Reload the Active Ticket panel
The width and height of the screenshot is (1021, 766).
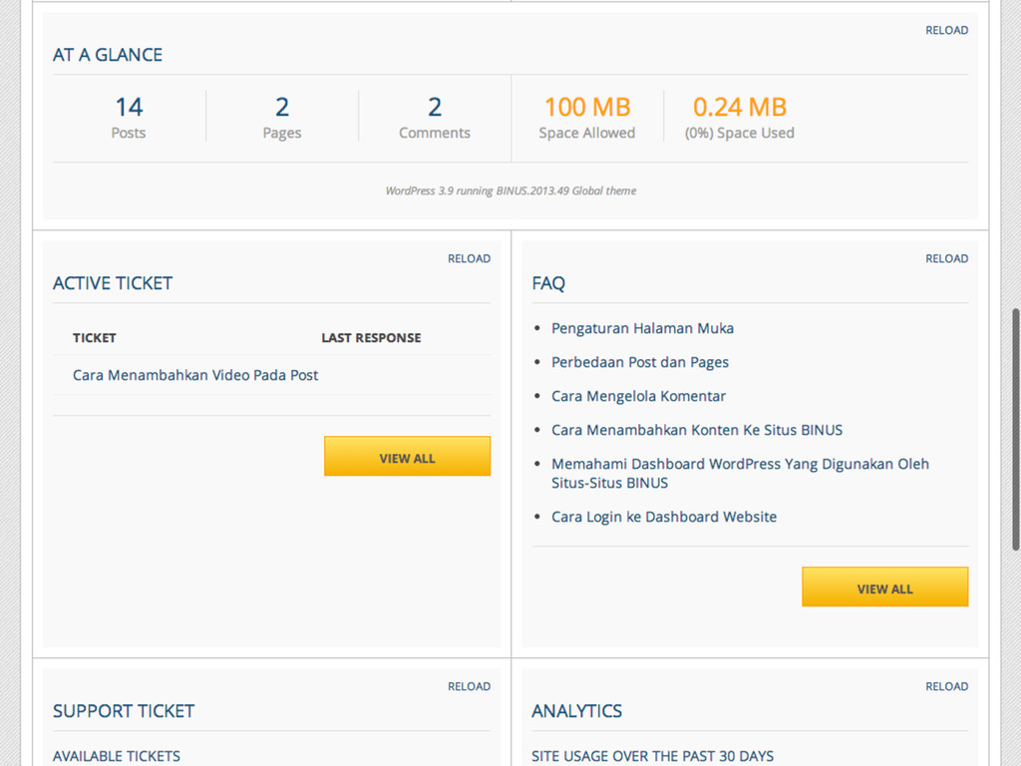pos(469,258)
